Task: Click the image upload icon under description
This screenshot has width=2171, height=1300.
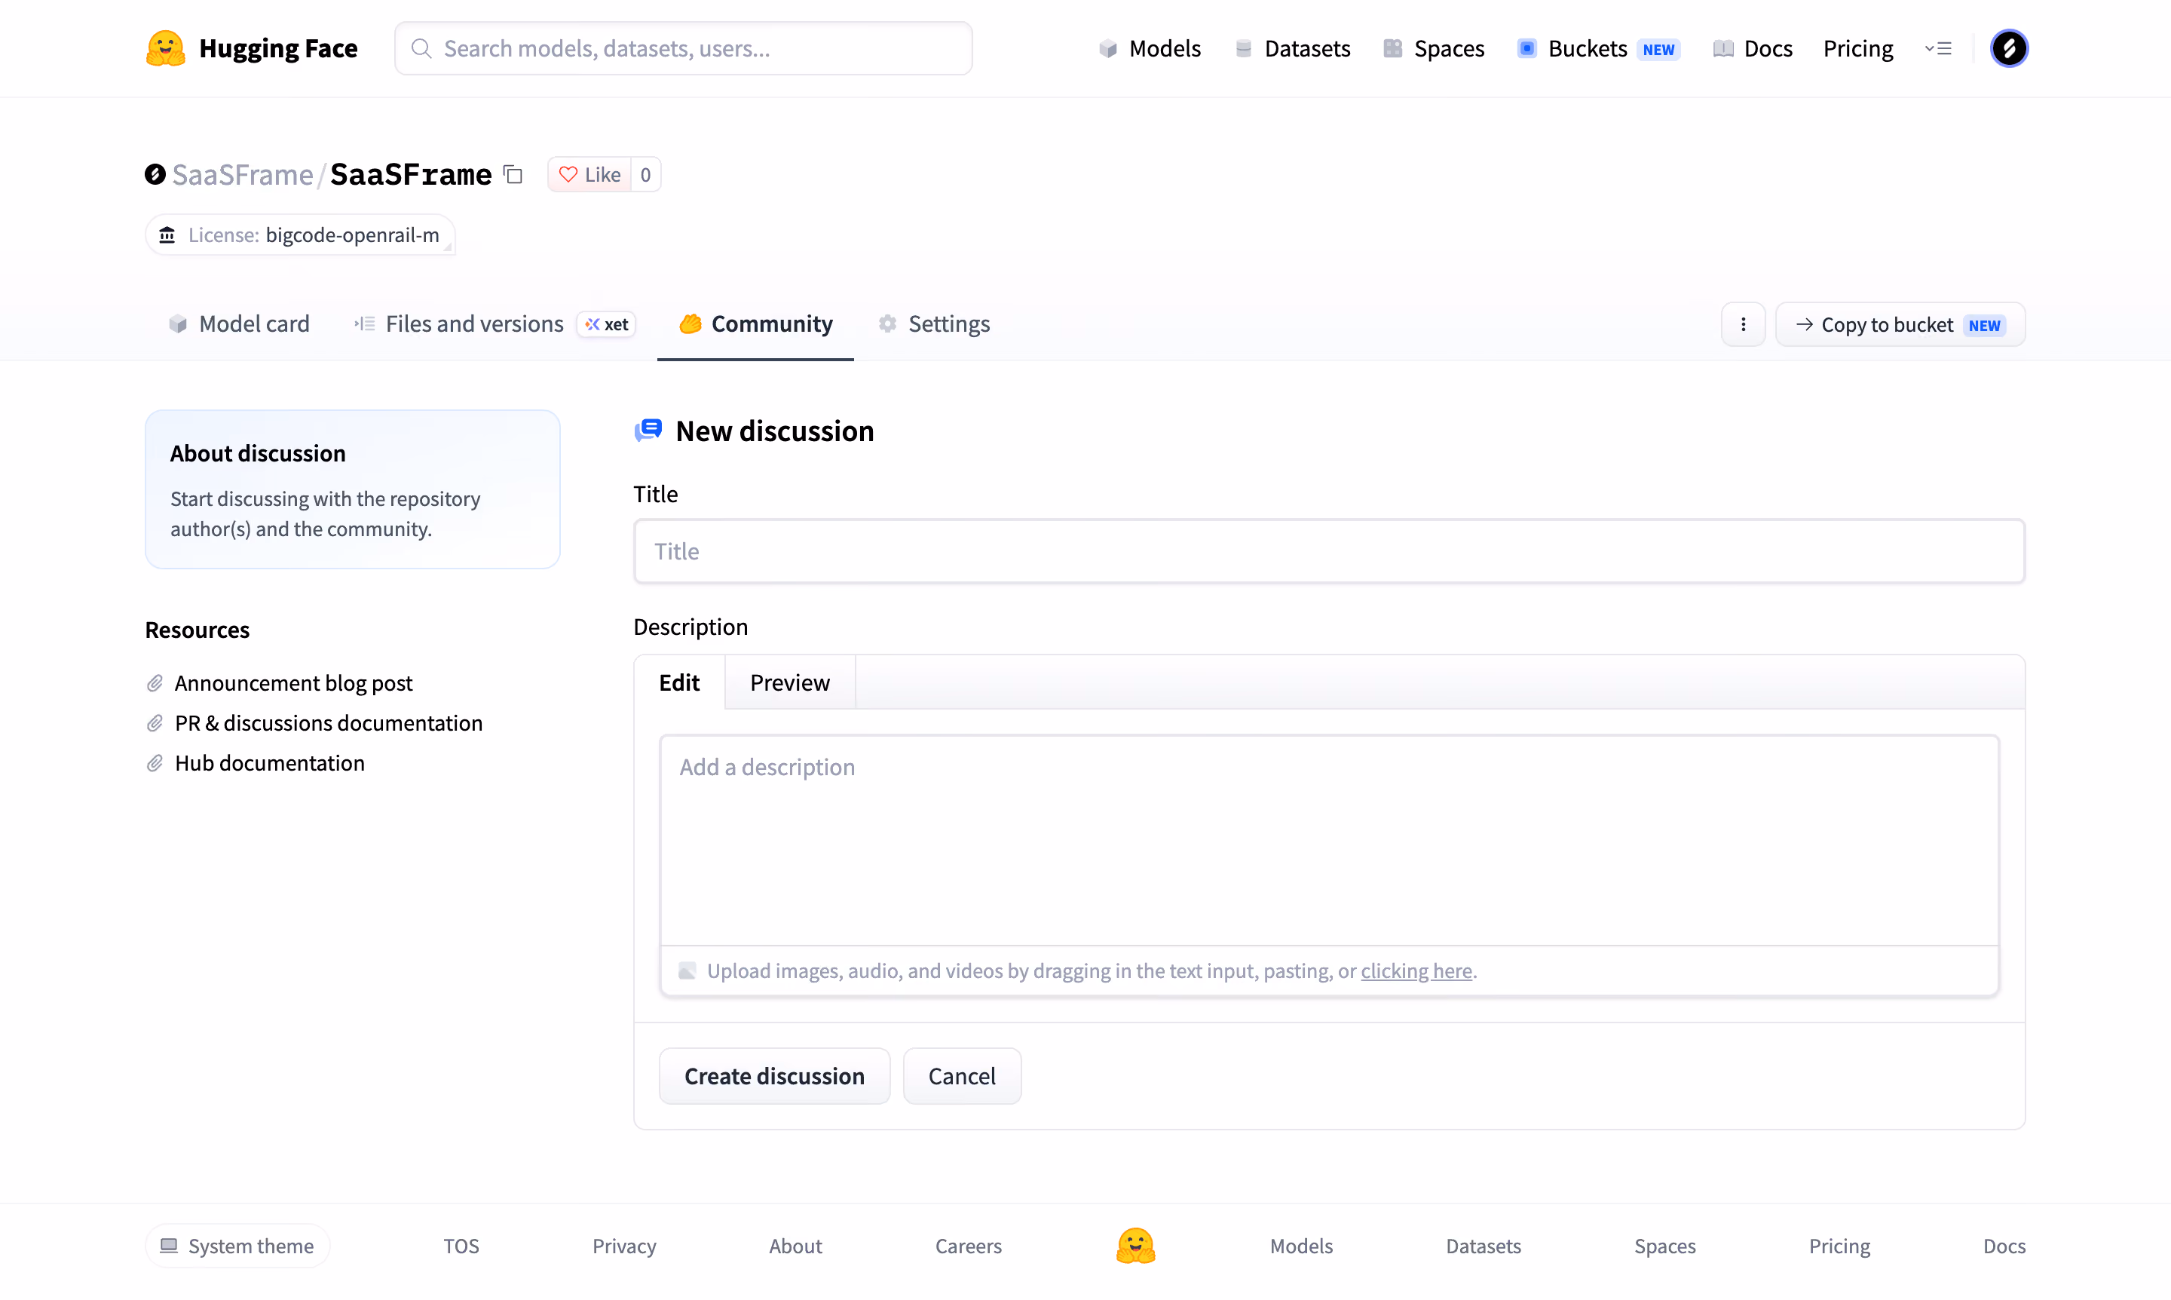Action: pyautogui.click(x=687, y=970)
